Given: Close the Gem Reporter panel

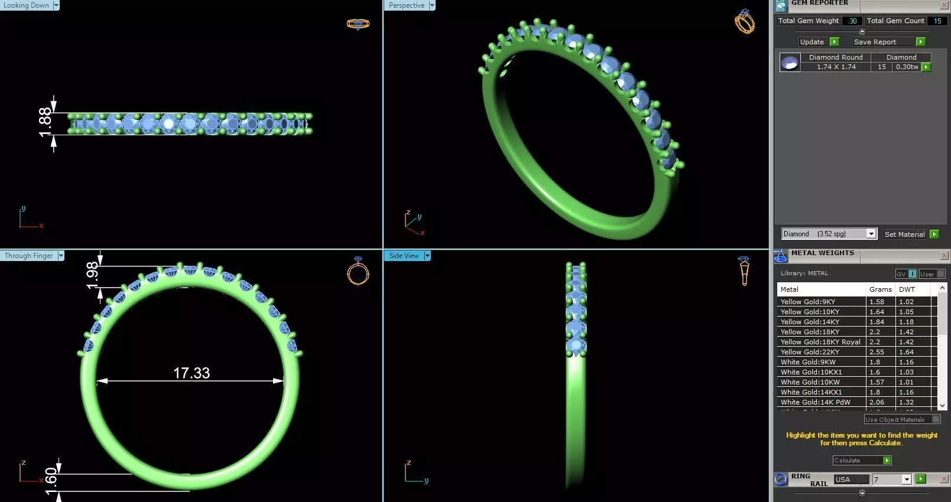Looking at the screenshot, I should (x=944, y=5).
